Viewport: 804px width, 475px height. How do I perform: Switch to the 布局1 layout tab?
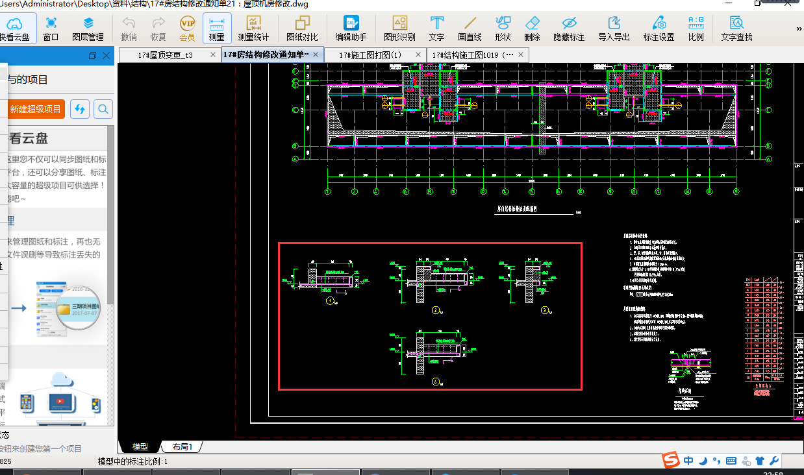click(x=182, y=447)
